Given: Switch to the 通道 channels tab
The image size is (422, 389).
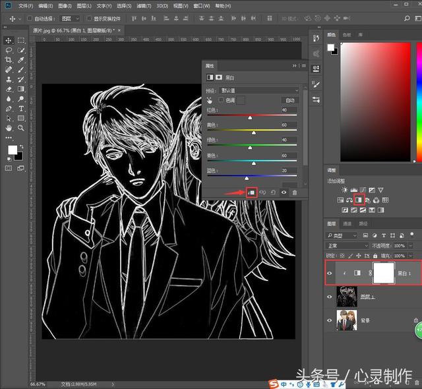Looking at the screenshot, I should tap(347, 224).
